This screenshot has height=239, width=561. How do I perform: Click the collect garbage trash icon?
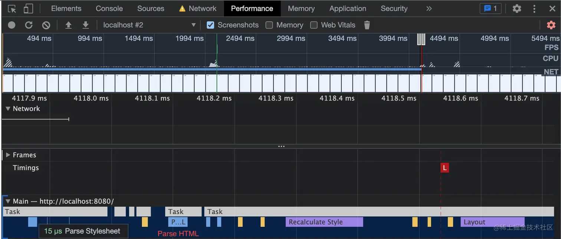pos(367,25)
